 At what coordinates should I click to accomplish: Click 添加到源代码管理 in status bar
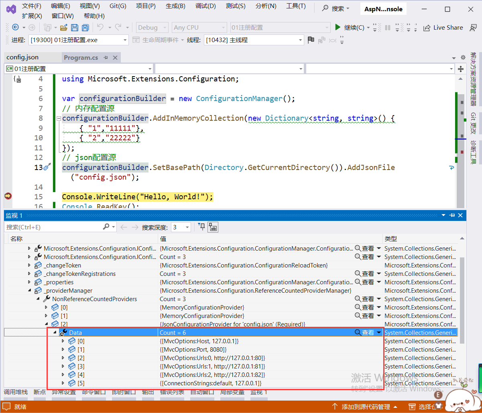(x=365, y=407)
